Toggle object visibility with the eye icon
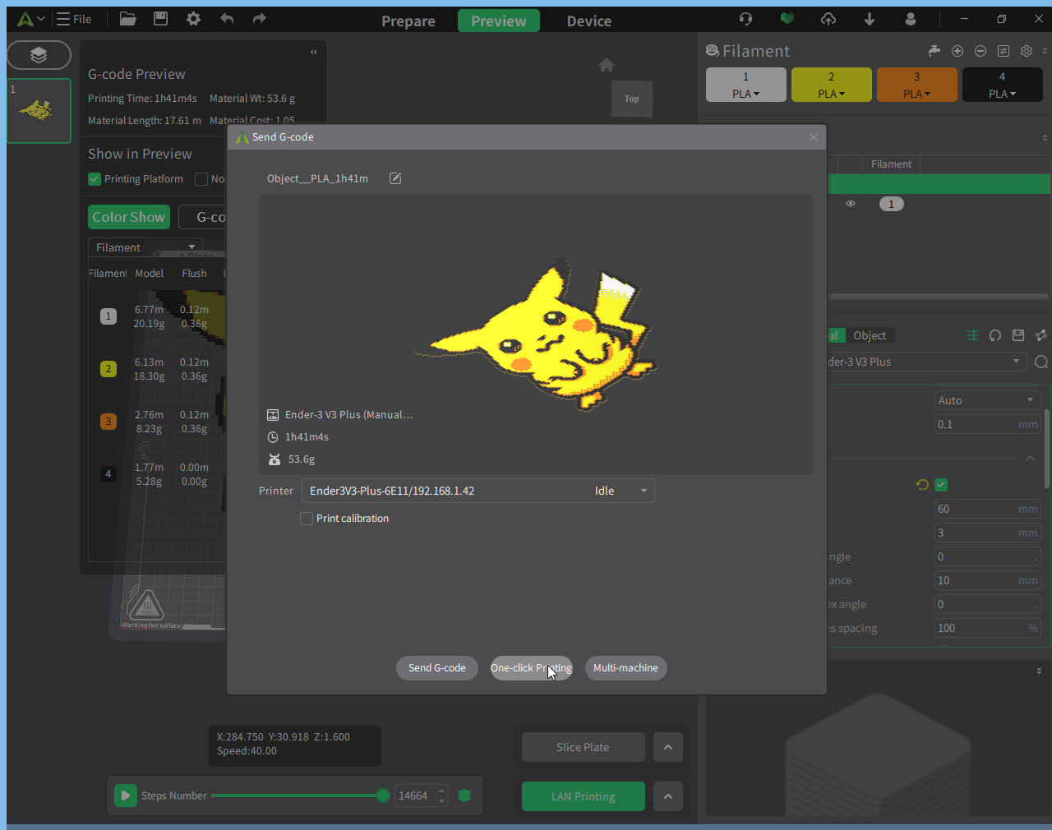1052x830 pixels. click(851, 204)
